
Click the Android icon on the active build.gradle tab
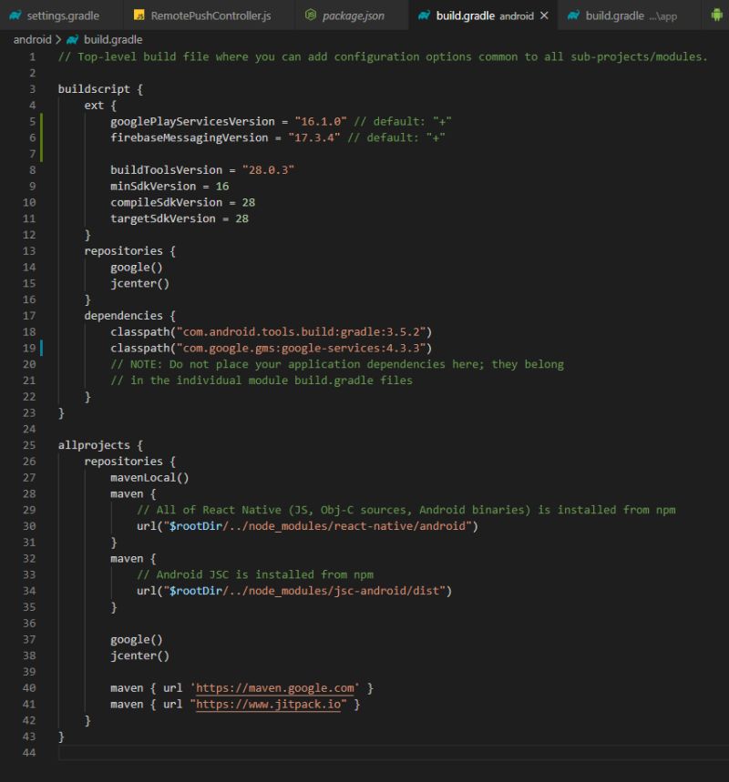422,15
